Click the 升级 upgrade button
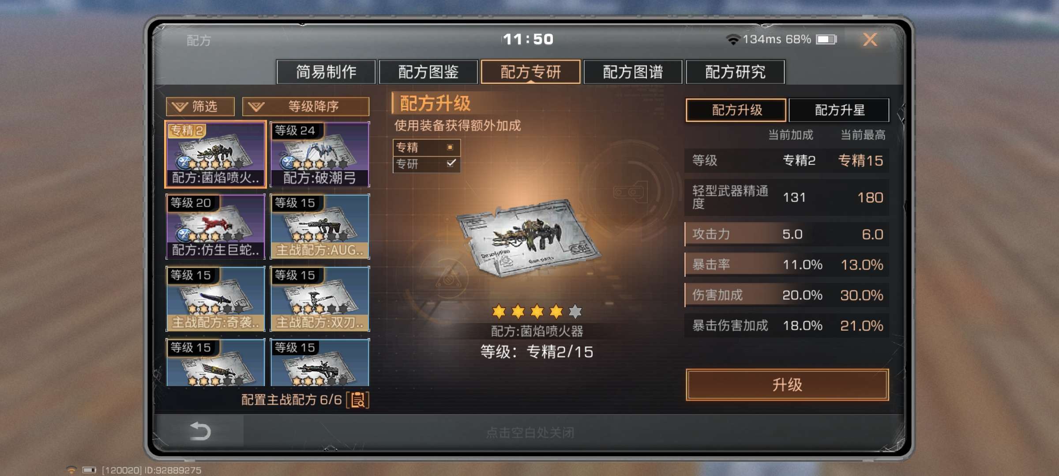The height and width of the screenshot is (476, 1059). pos(787,385)
